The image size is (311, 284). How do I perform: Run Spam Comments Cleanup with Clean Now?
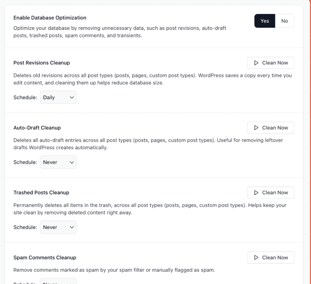pos(270,257)
